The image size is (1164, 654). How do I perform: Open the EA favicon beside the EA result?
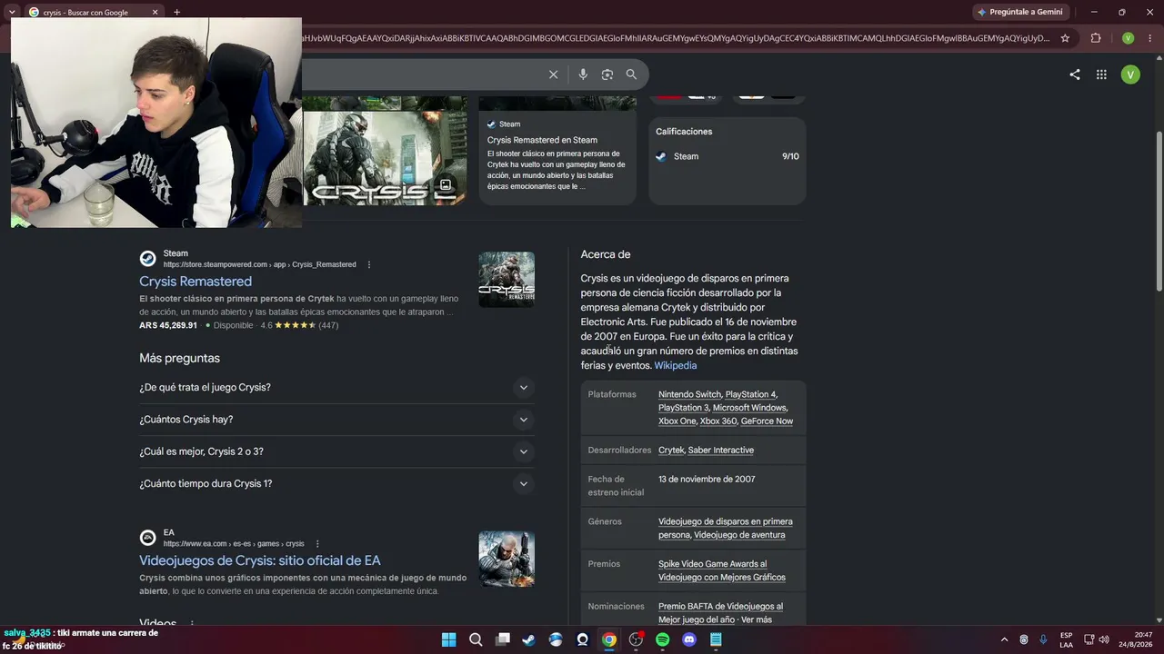[147, 538]
